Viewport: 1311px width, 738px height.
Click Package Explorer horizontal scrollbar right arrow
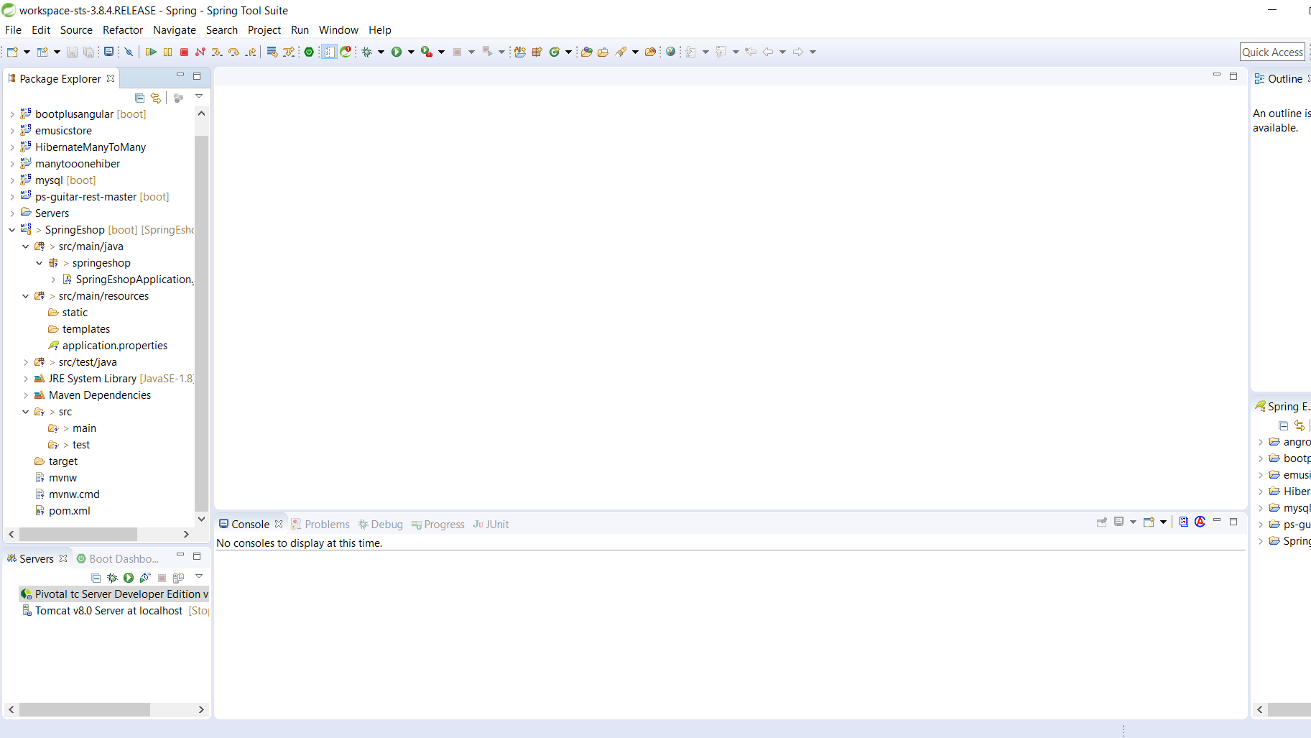(186, 535)
